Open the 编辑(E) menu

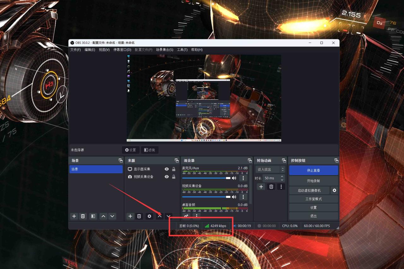90,50
